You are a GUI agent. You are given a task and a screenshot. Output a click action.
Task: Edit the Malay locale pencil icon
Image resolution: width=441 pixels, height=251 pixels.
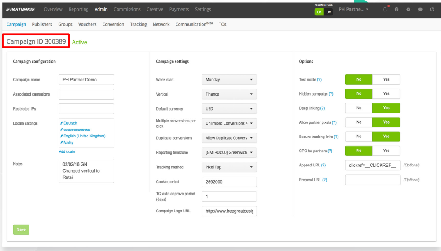coord(62,142)
